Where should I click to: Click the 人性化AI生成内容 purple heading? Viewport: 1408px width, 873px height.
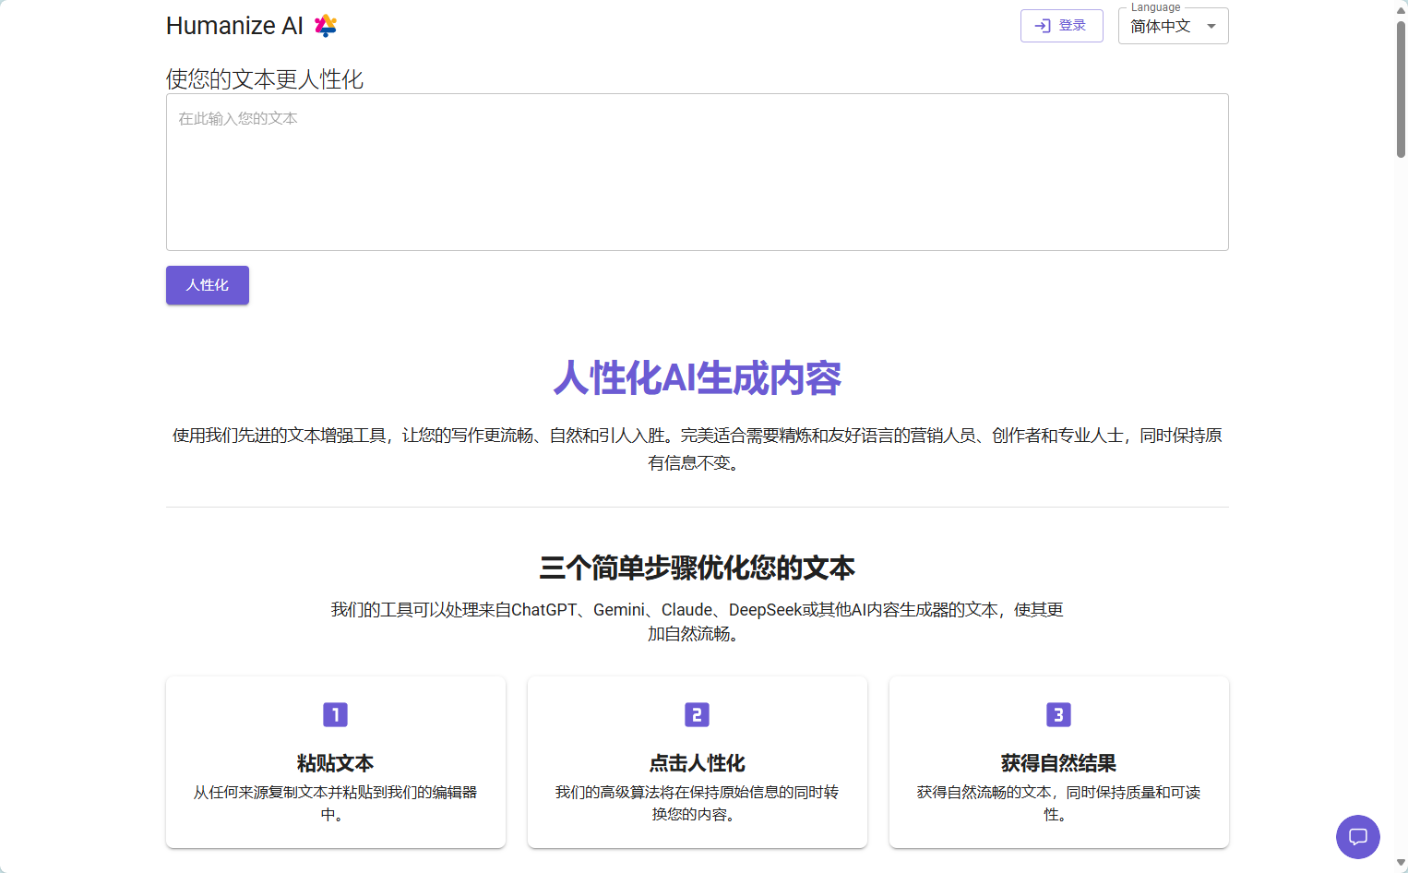click(x=697, y=378)
